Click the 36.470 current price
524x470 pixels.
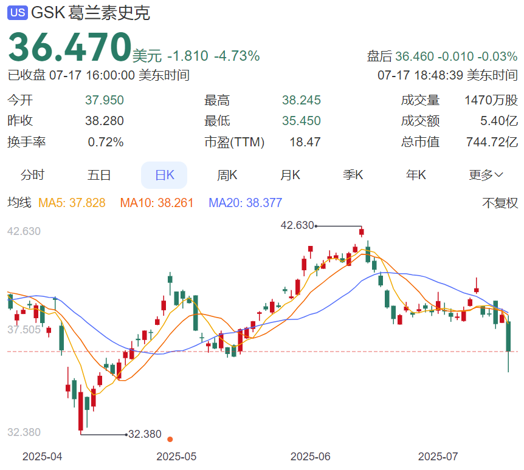pos(69,47)
